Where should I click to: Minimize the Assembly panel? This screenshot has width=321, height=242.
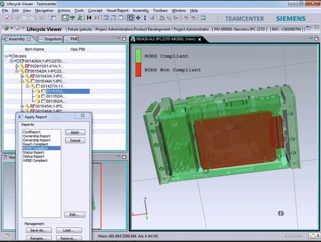[x=119, y=38]
